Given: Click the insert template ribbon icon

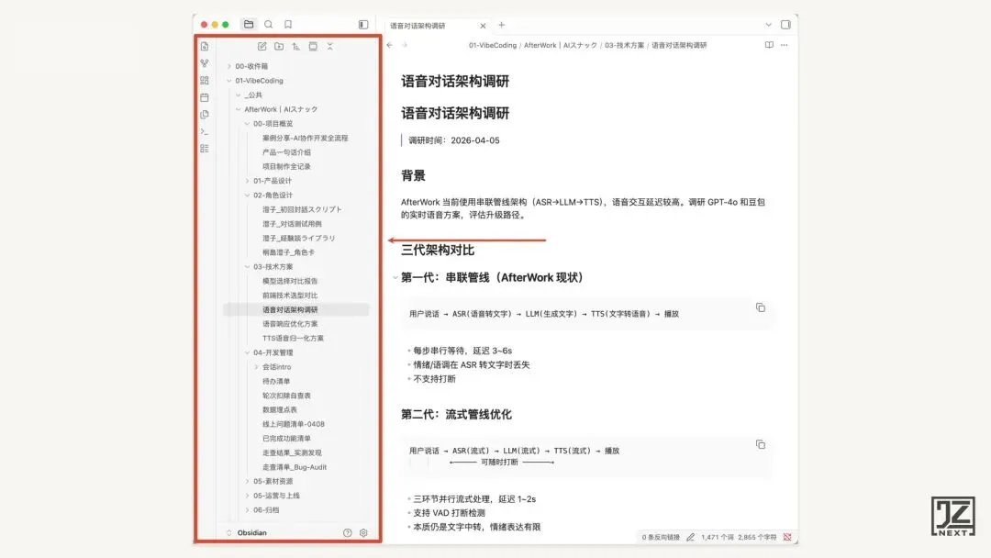Looking at the screenshot, I should coord(204,115).
